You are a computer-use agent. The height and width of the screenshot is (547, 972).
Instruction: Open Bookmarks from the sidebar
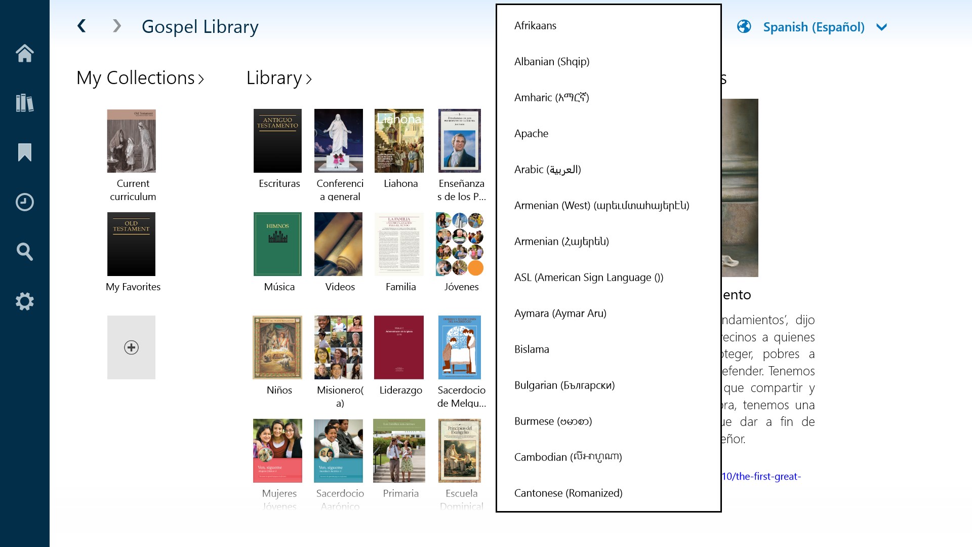[x=24, y=152]
